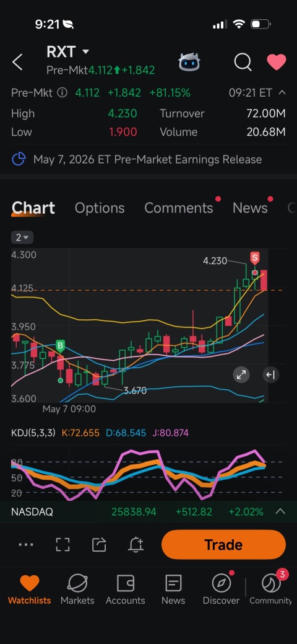
Task: Expand the RXT symbol dropdown arrow
Action: point(85,51)
